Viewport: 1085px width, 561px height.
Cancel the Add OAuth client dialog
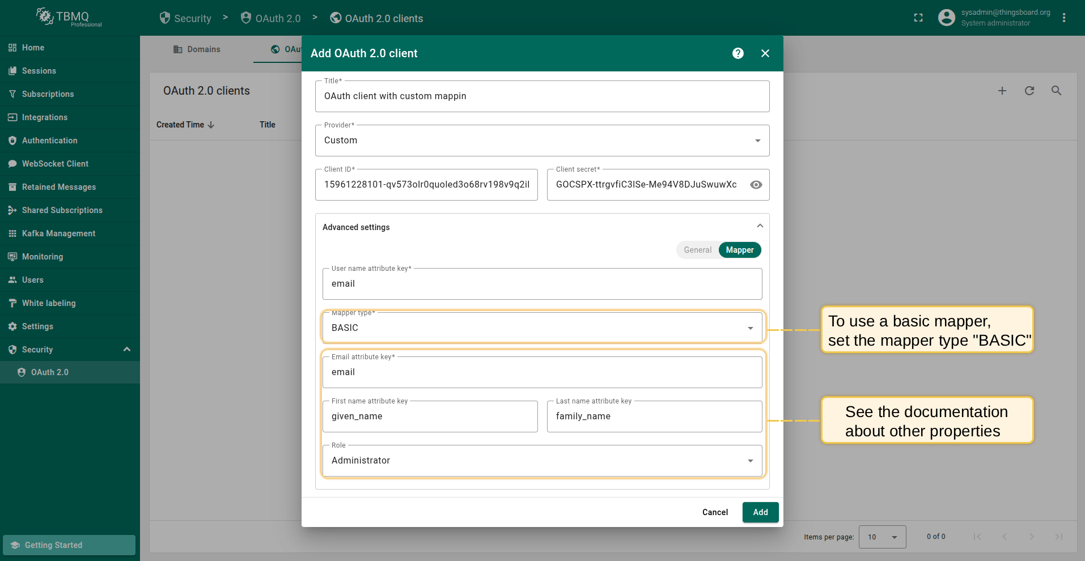click(x=715, y=512)
